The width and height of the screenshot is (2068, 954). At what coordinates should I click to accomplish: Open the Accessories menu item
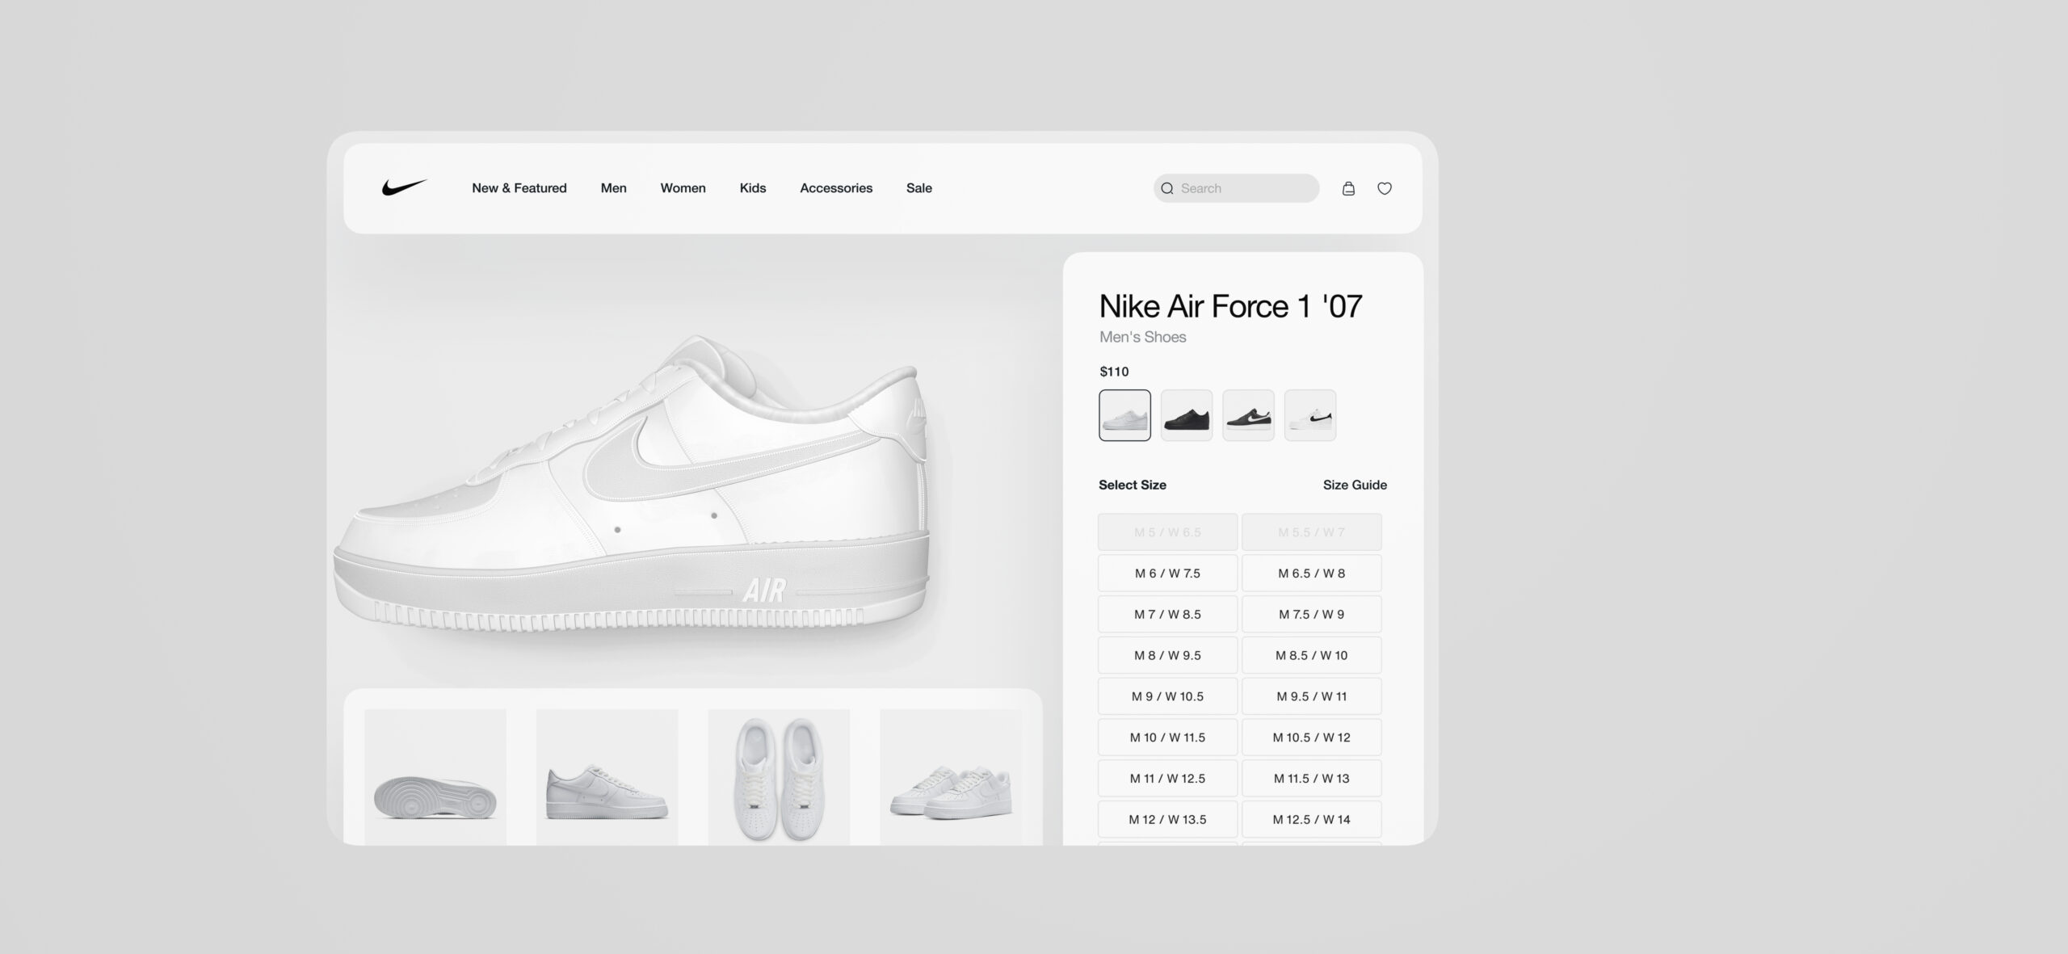coord(836,188)
